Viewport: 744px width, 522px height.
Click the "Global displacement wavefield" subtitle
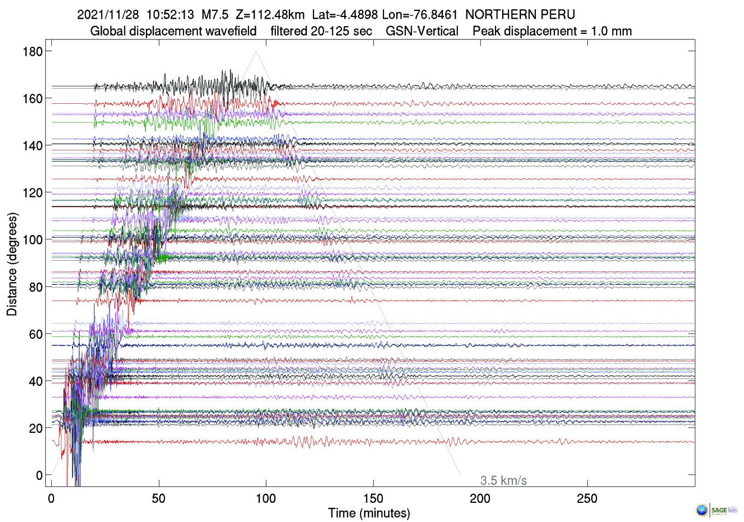click(x=173, y=31)
